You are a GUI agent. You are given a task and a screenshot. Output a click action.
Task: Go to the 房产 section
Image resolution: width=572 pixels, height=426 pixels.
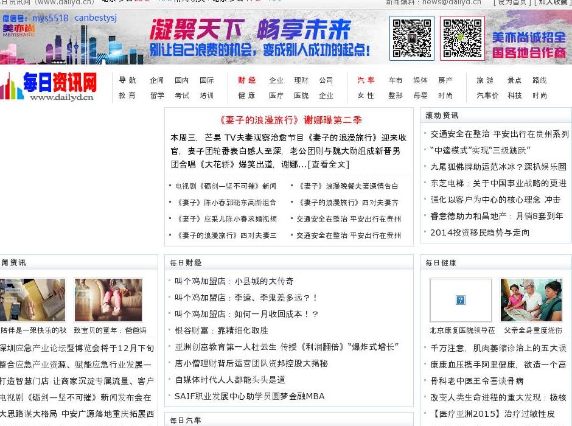click(445, 80)
